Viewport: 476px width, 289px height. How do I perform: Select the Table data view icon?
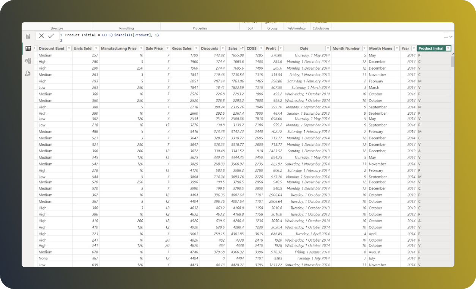tap(28, 48)
